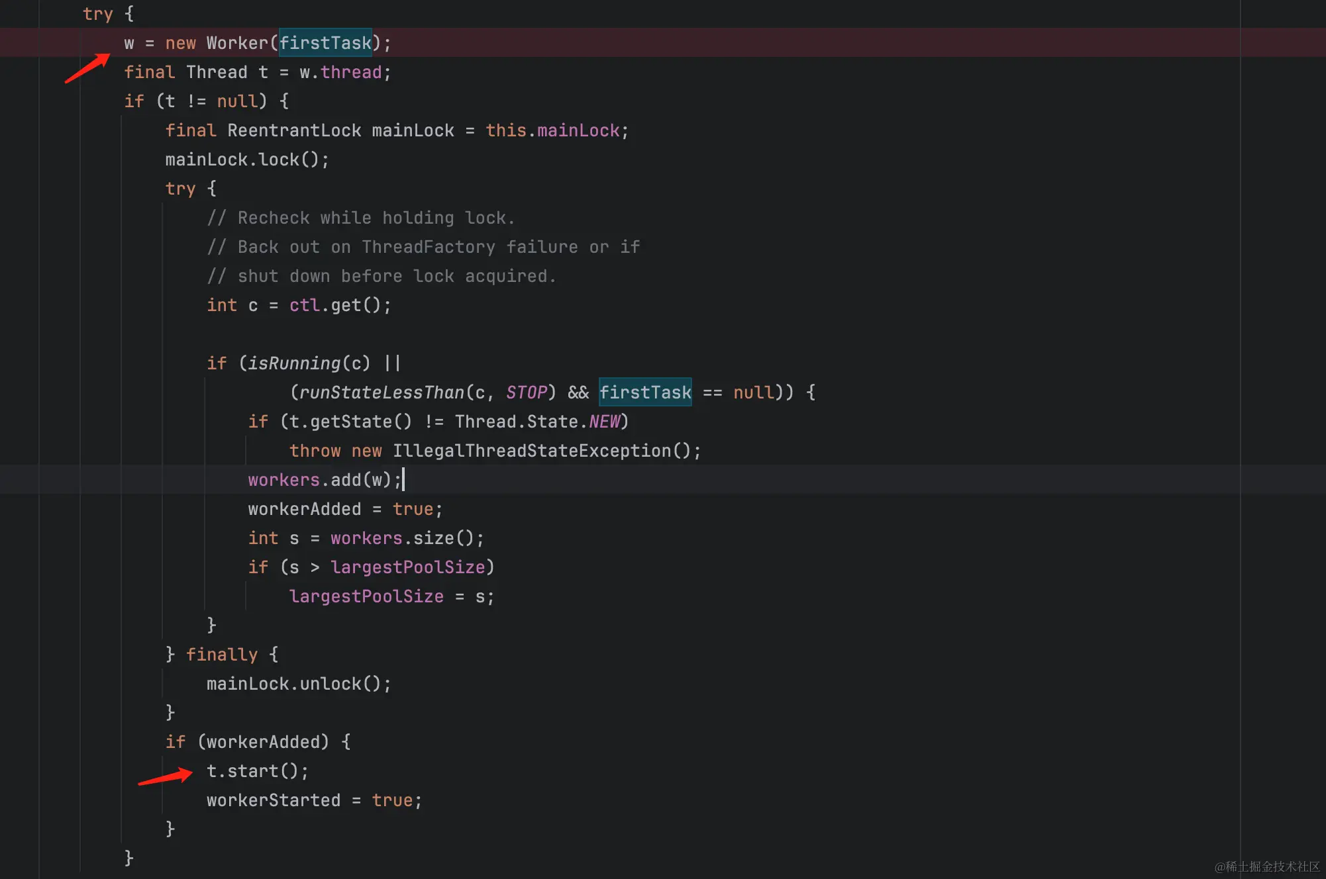Click the workerStarted = true line

[x=313, y=800]
